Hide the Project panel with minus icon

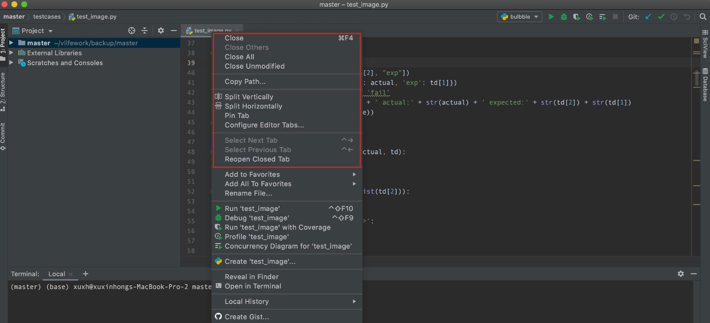pyautogui.click(x=174, y=31)
